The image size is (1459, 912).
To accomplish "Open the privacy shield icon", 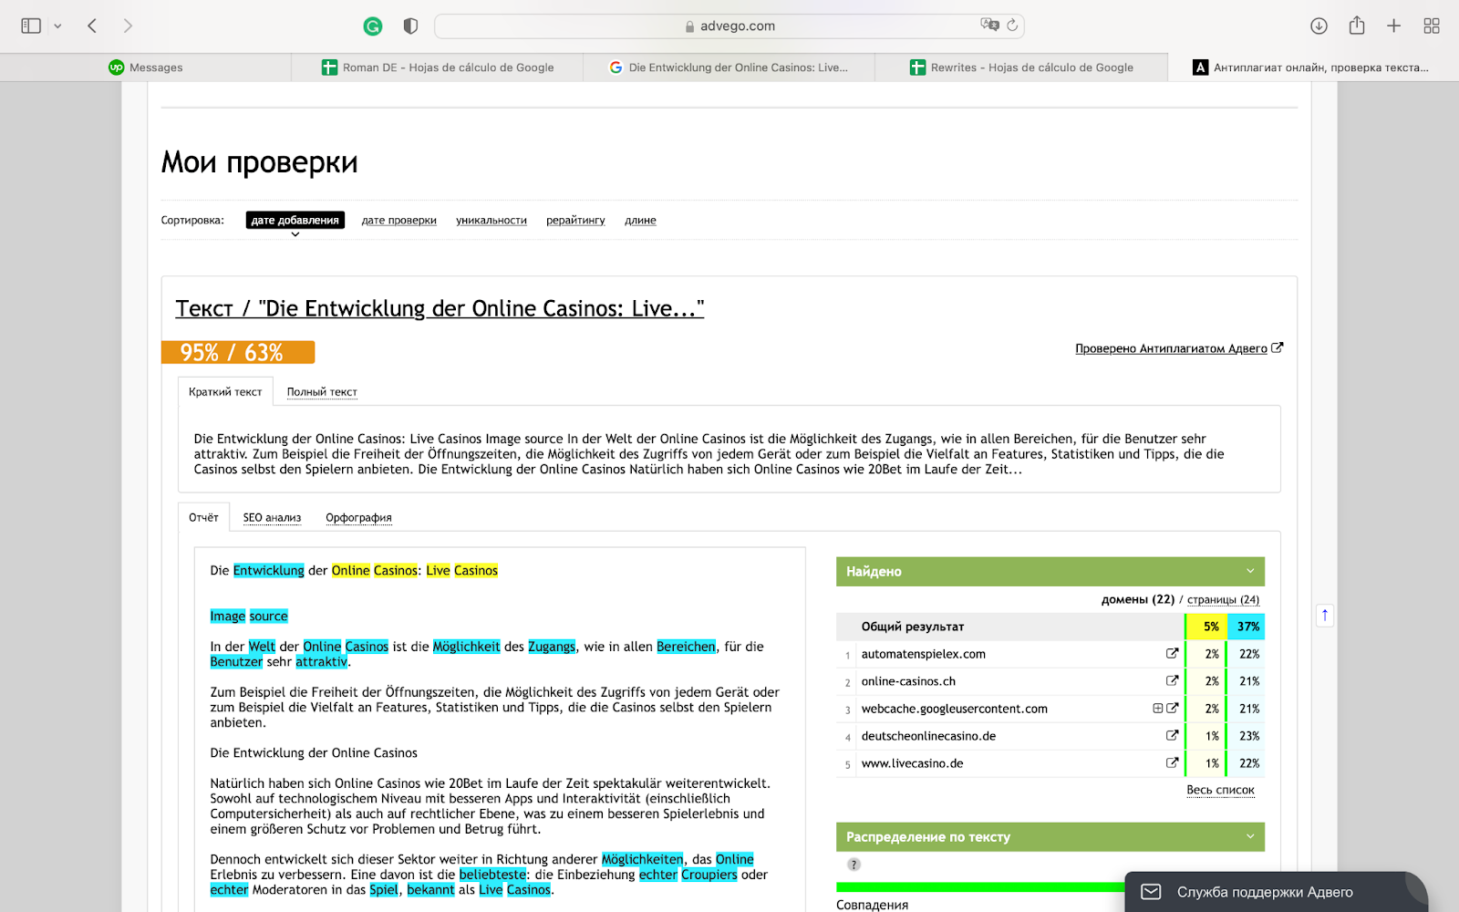I will pyautogui.click(x=410, y=26).
